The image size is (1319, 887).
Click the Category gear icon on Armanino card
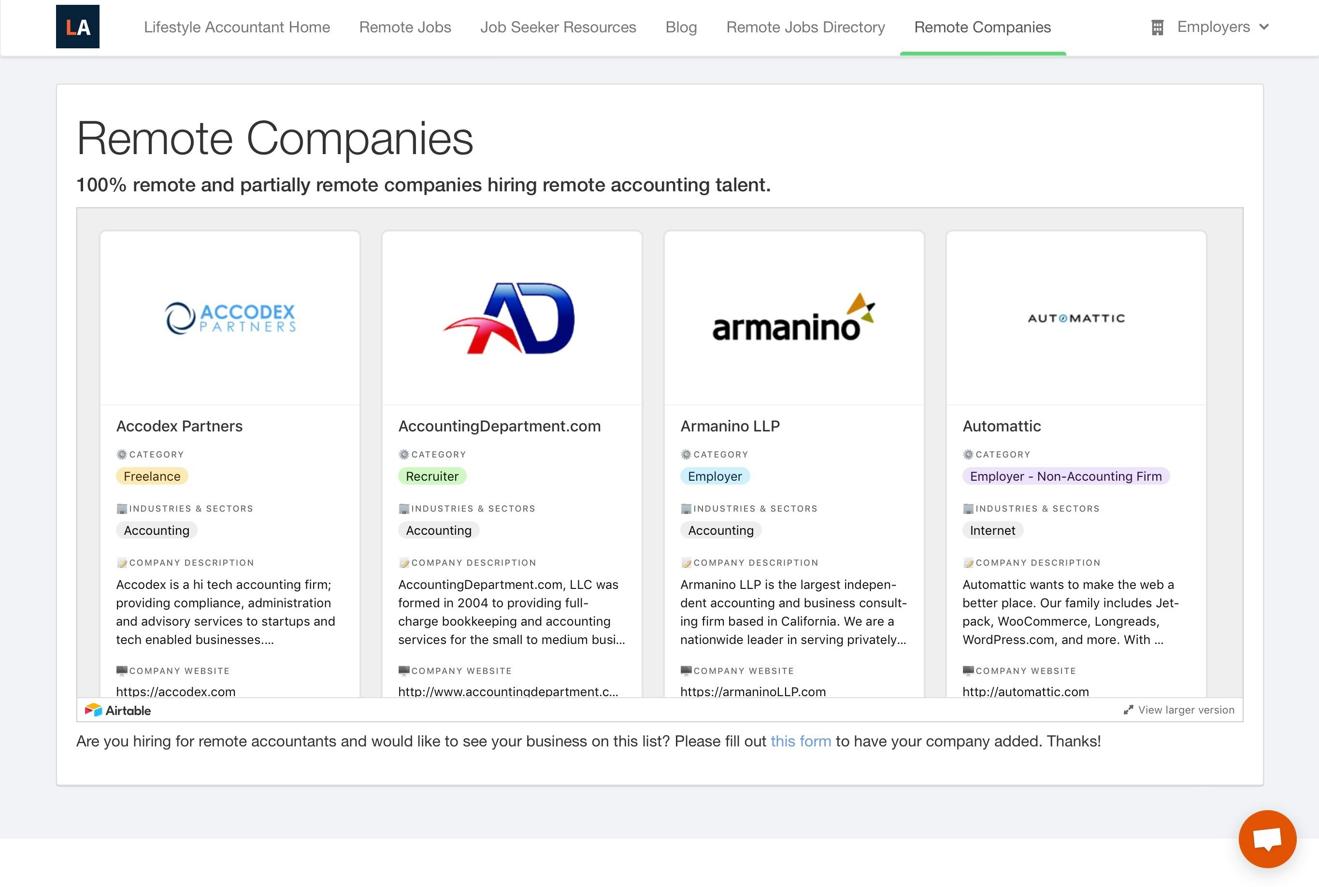click(686, 454)
